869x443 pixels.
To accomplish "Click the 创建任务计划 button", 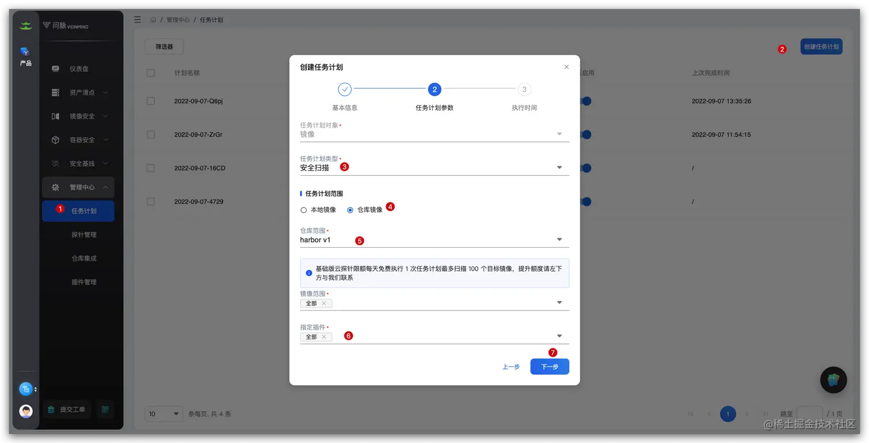I will [821, 47].
